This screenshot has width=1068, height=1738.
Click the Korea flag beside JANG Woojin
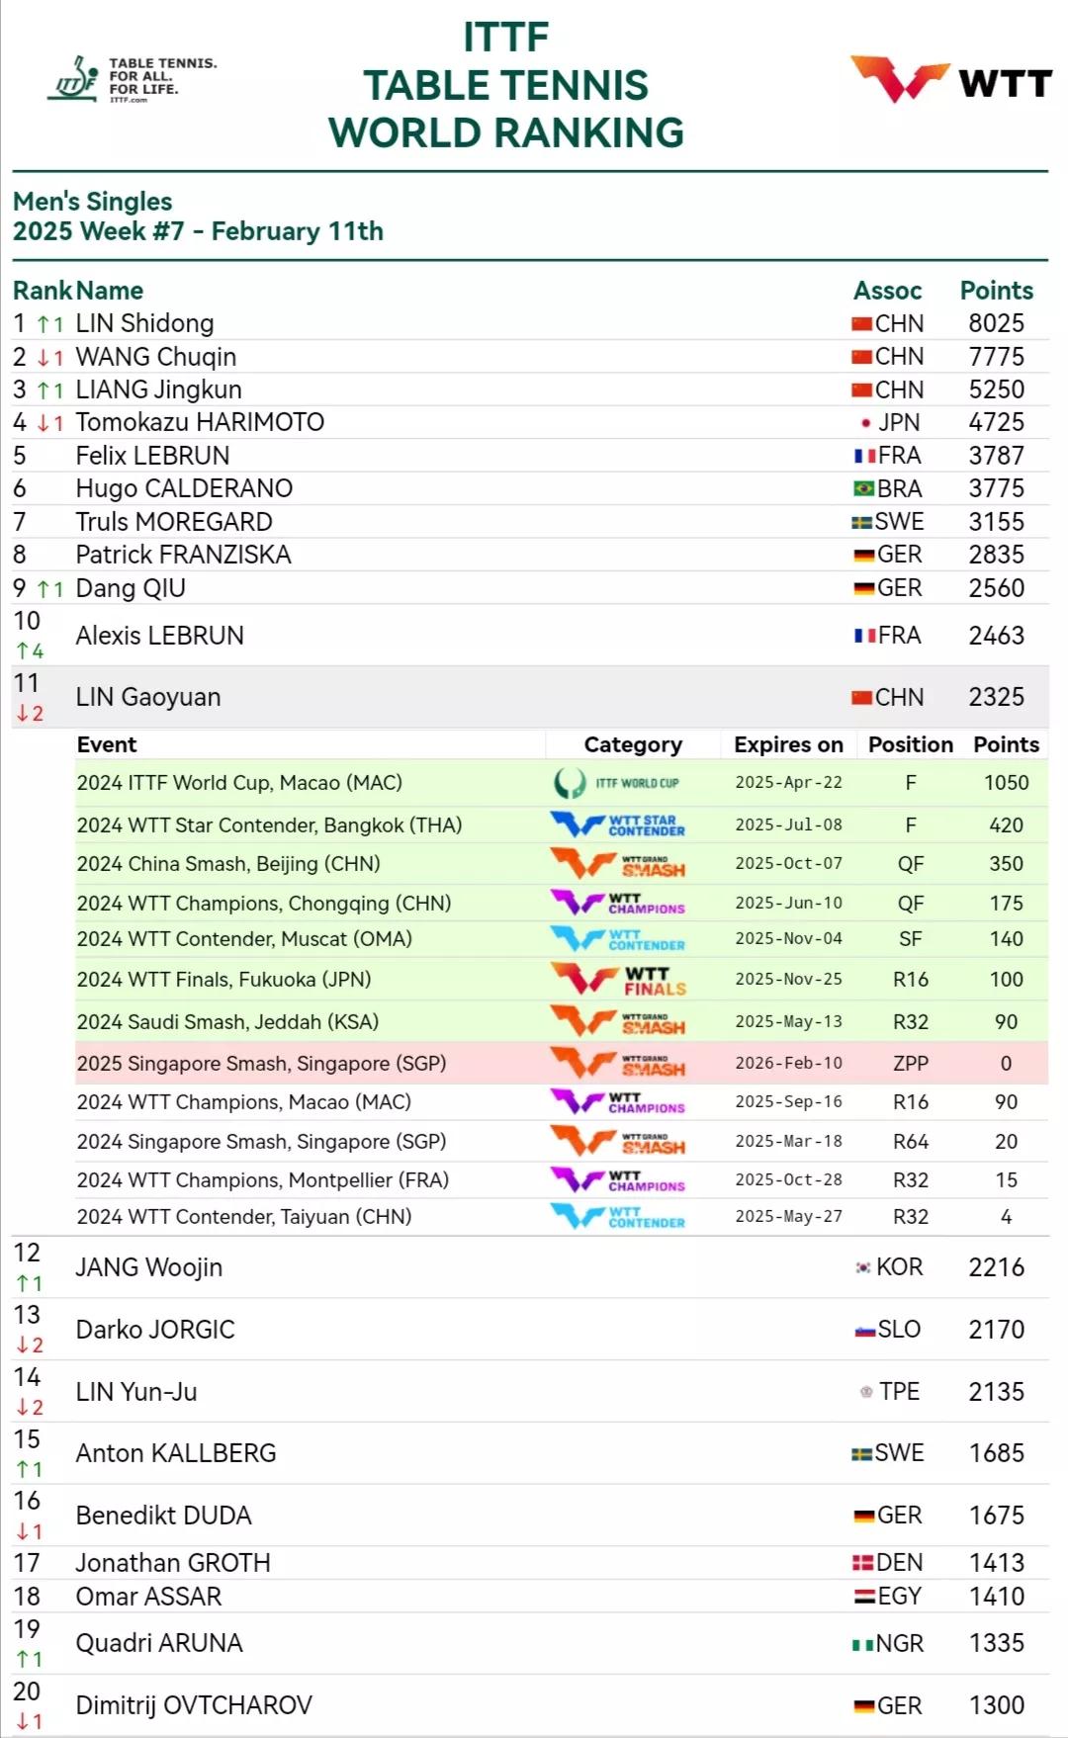click(863, 1267)
